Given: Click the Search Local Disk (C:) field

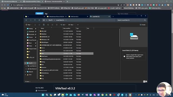Looking at the screenshot, I should coord(131,20).
